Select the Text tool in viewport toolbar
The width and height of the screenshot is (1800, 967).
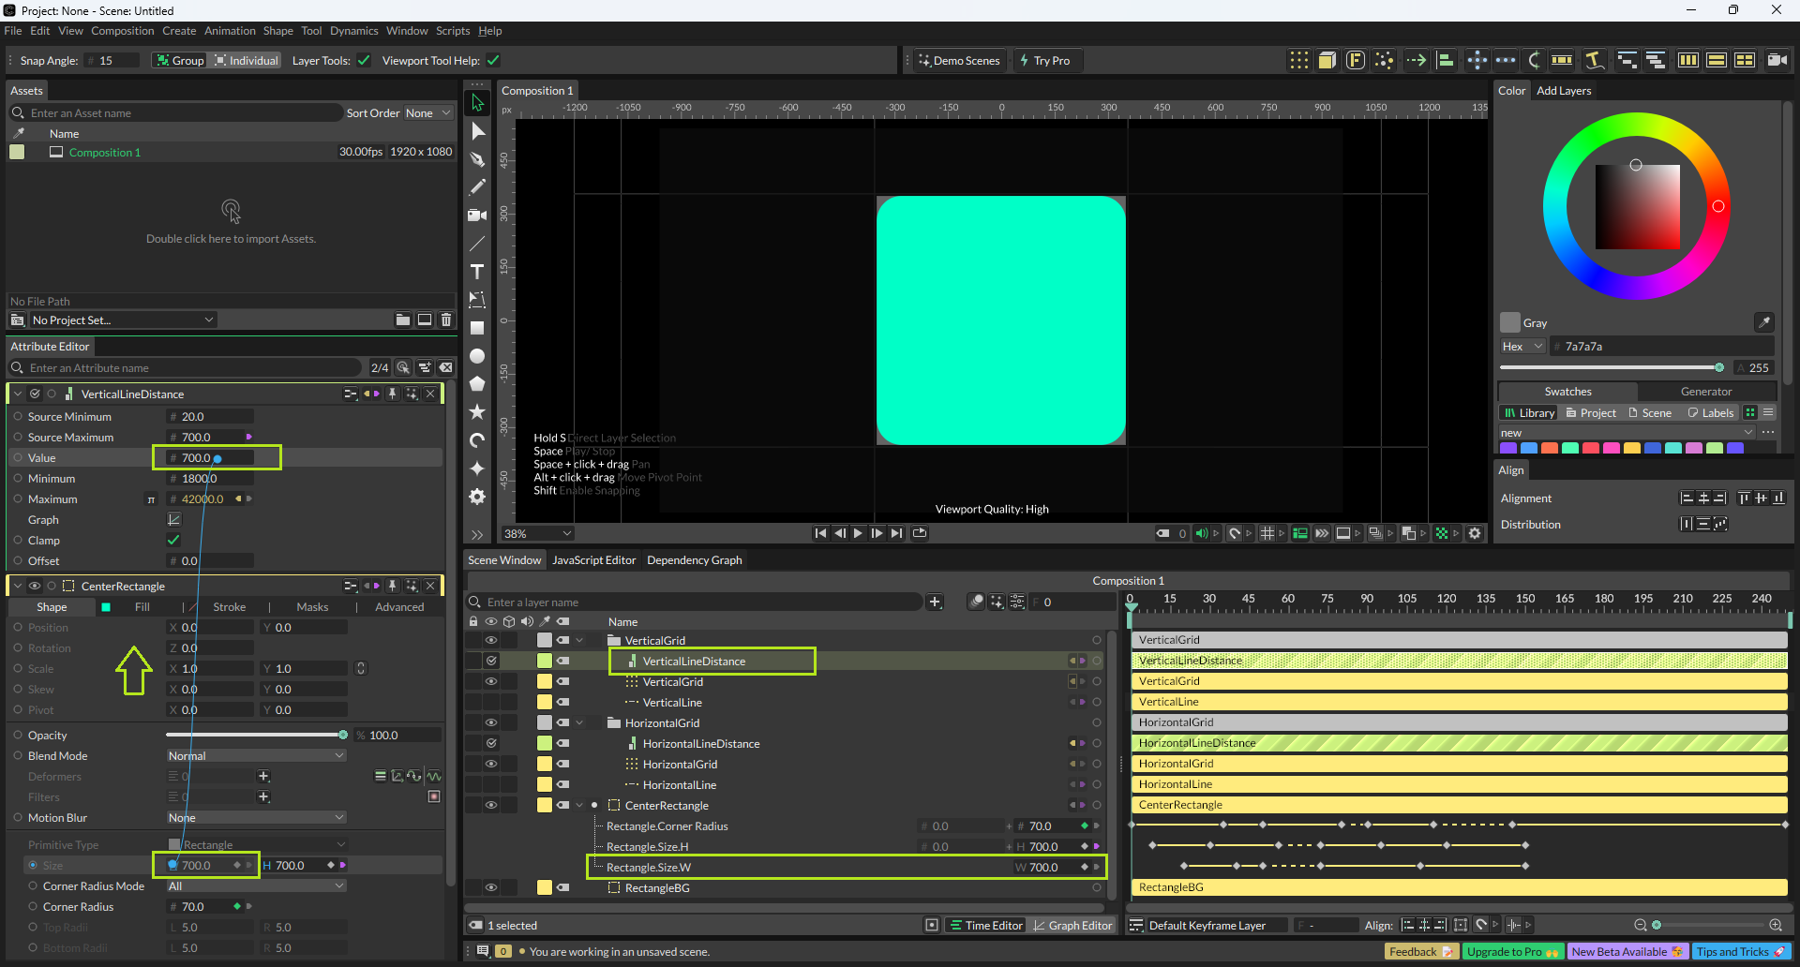point(477,272)
